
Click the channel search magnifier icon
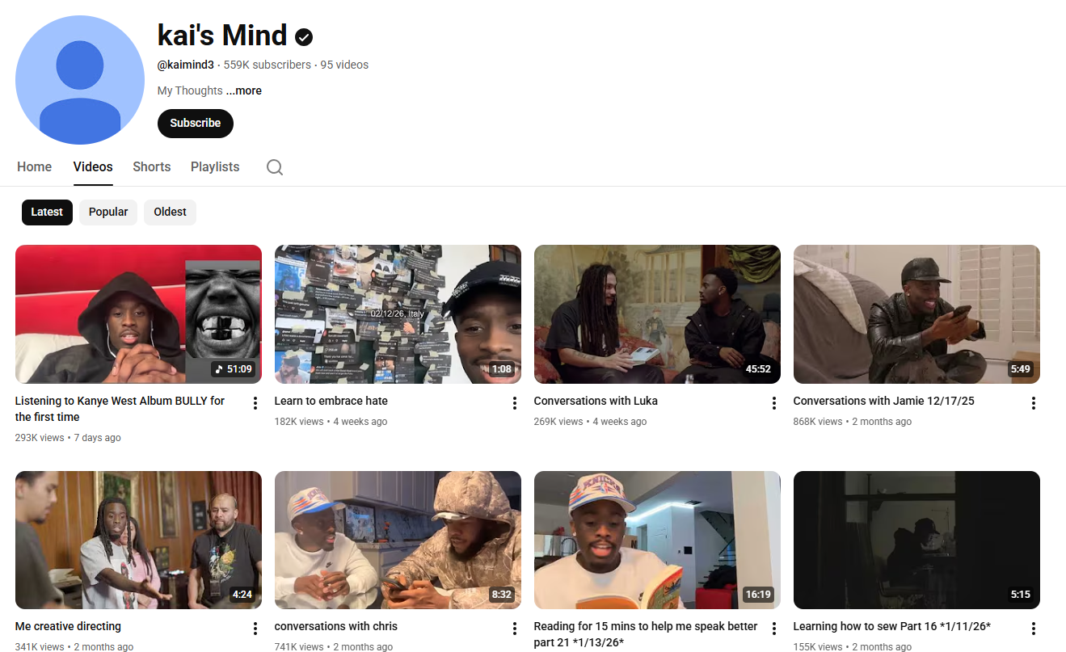[x=275, y=167]
